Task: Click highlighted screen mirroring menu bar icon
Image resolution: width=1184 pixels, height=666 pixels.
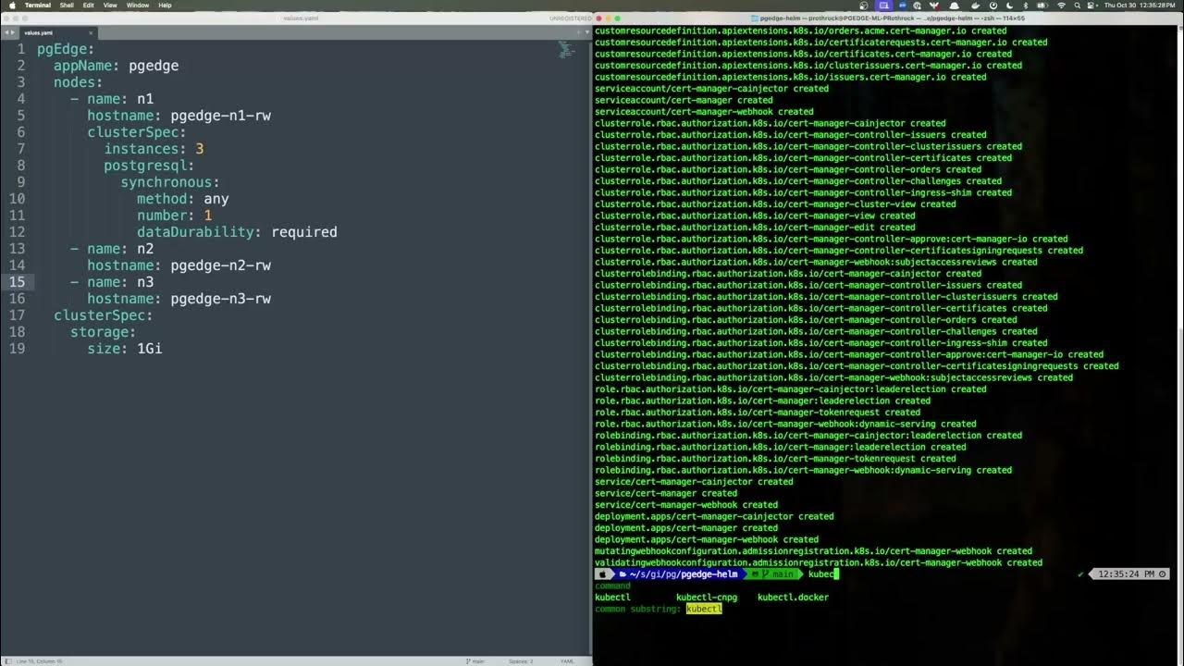Action: pyautogui.click(x=883, y=6)
